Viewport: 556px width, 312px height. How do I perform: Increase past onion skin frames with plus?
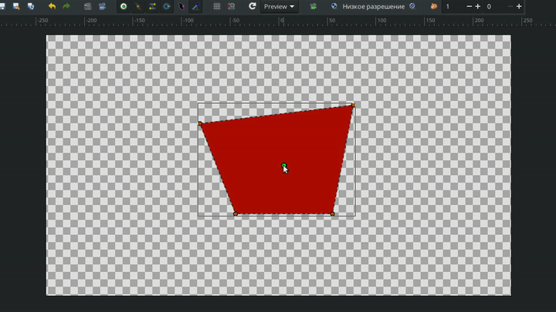point(478,6)
